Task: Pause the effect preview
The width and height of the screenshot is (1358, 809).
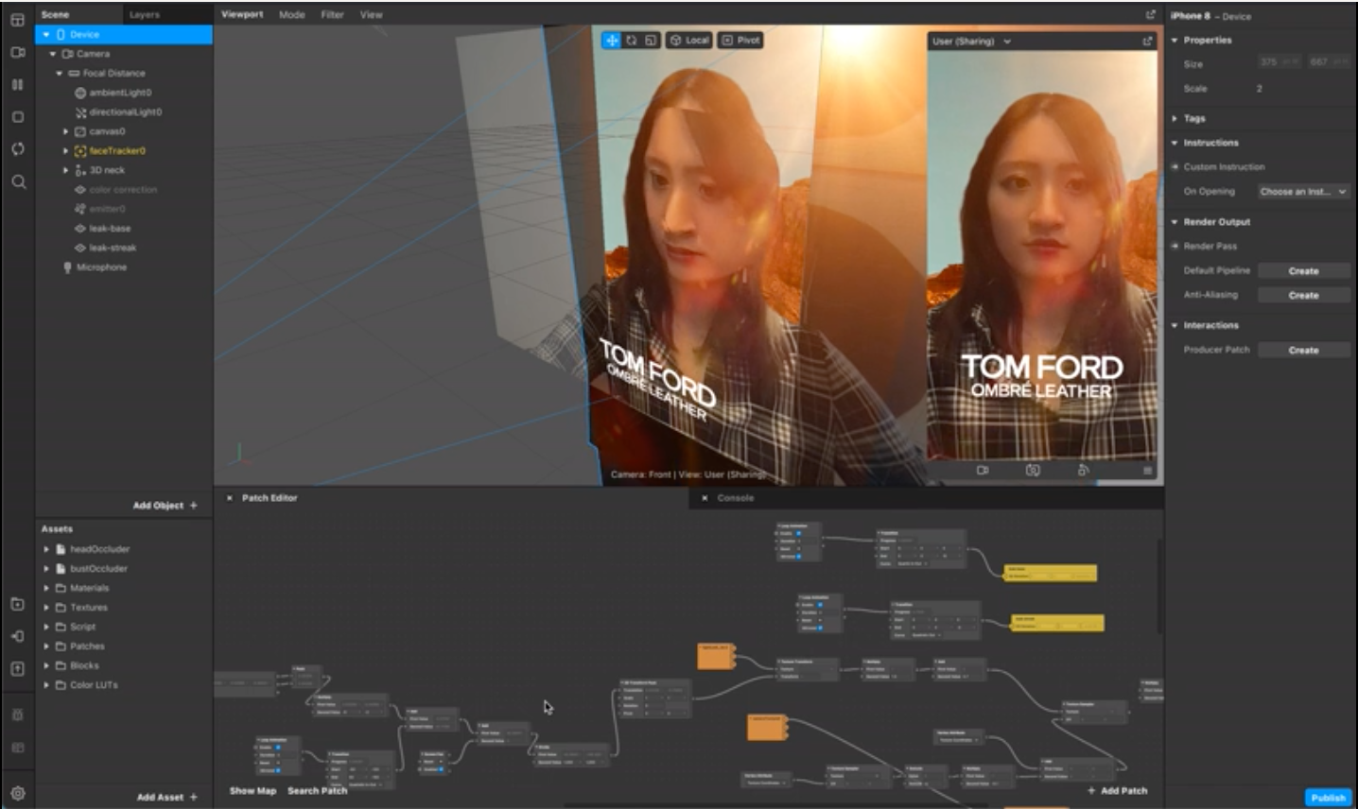Action: (x=17, y=84)
